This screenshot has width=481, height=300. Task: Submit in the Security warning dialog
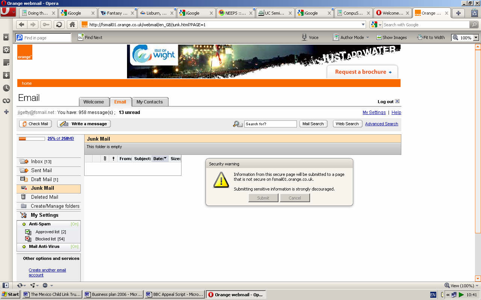tap(263, 198)
